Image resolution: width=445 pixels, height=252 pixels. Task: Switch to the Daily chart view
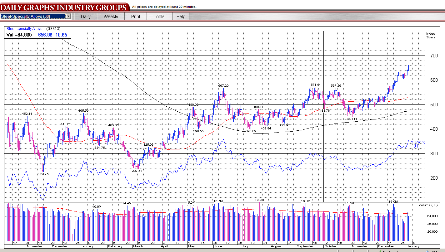(x=86, y=17)
